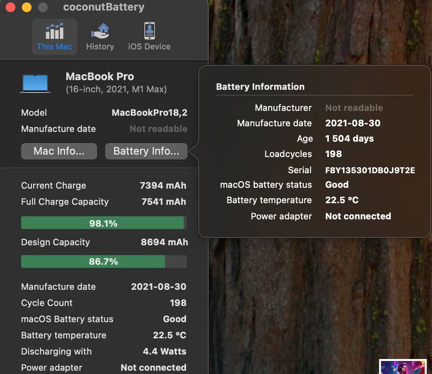
Task: Click the 86.7% design capacity bar
Action: (104, 261)
